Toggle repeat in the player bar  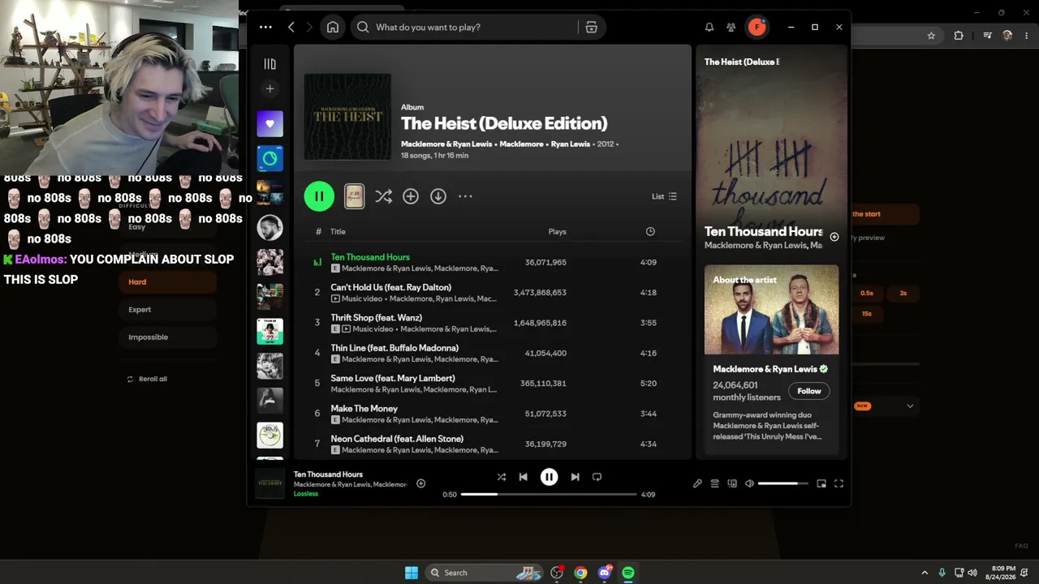[597, 477]
